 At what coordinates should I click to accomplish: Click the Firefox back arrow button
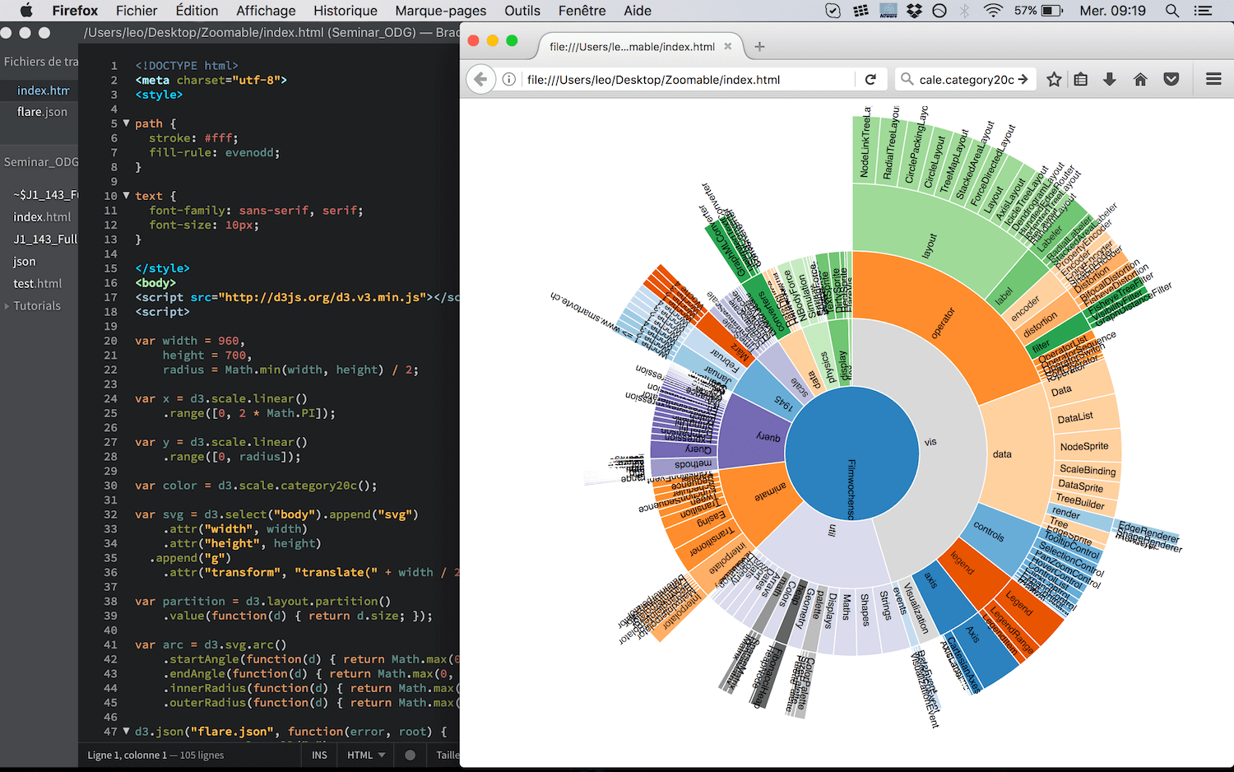pos(480,79)
